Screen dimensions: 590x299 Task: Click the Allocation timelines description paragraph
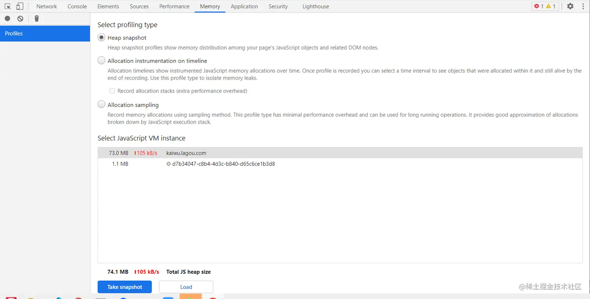pos(345,74)
